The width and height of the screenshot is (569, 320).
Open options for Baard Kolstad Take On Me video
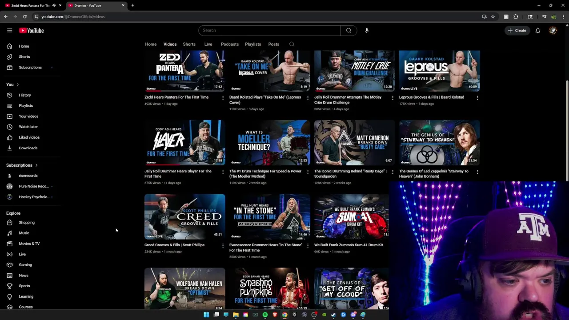coord(308,98)
